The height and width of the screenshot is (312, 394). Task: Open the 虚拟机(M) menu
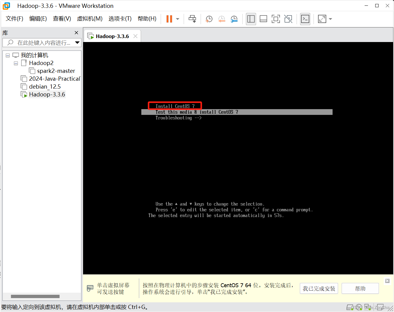click(x=90, y=19)
